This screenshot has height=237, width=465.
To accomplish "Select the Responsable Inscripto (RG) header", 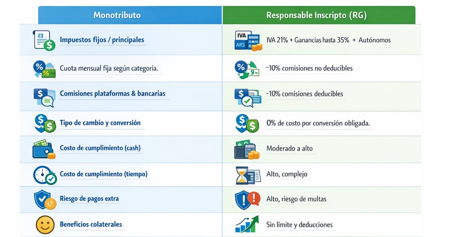I will (x=317, y=15).
